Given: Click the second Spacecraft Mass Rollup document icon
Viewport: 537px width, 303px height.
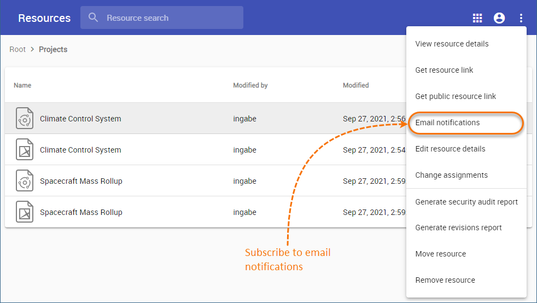Looking at the screenshot, I should point(25,212).
